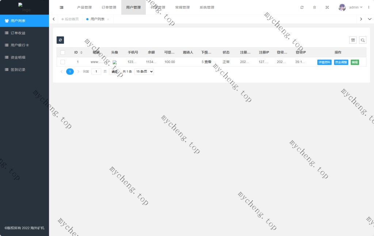Switch to 常规管理 top menu

(183, 7)
